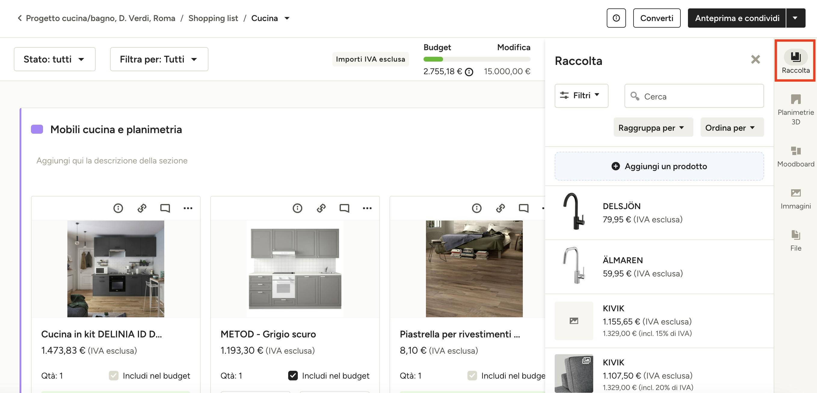Open the File sidebar panel
This screenshot has height=393, width=817.
tap(795, 241)
